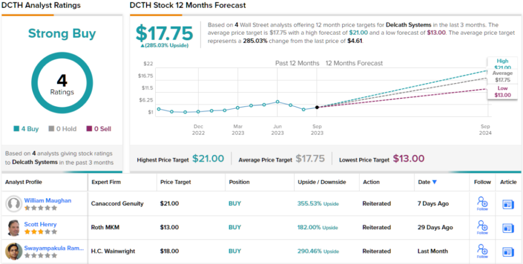Viewport: 523px width, 264px height.
Task: Open Swayampakula Ram's profile link
Action: click(54, 248)
